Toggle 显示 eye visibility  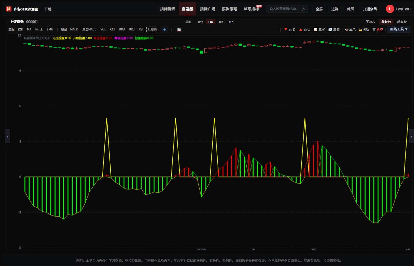pos(350,30)
